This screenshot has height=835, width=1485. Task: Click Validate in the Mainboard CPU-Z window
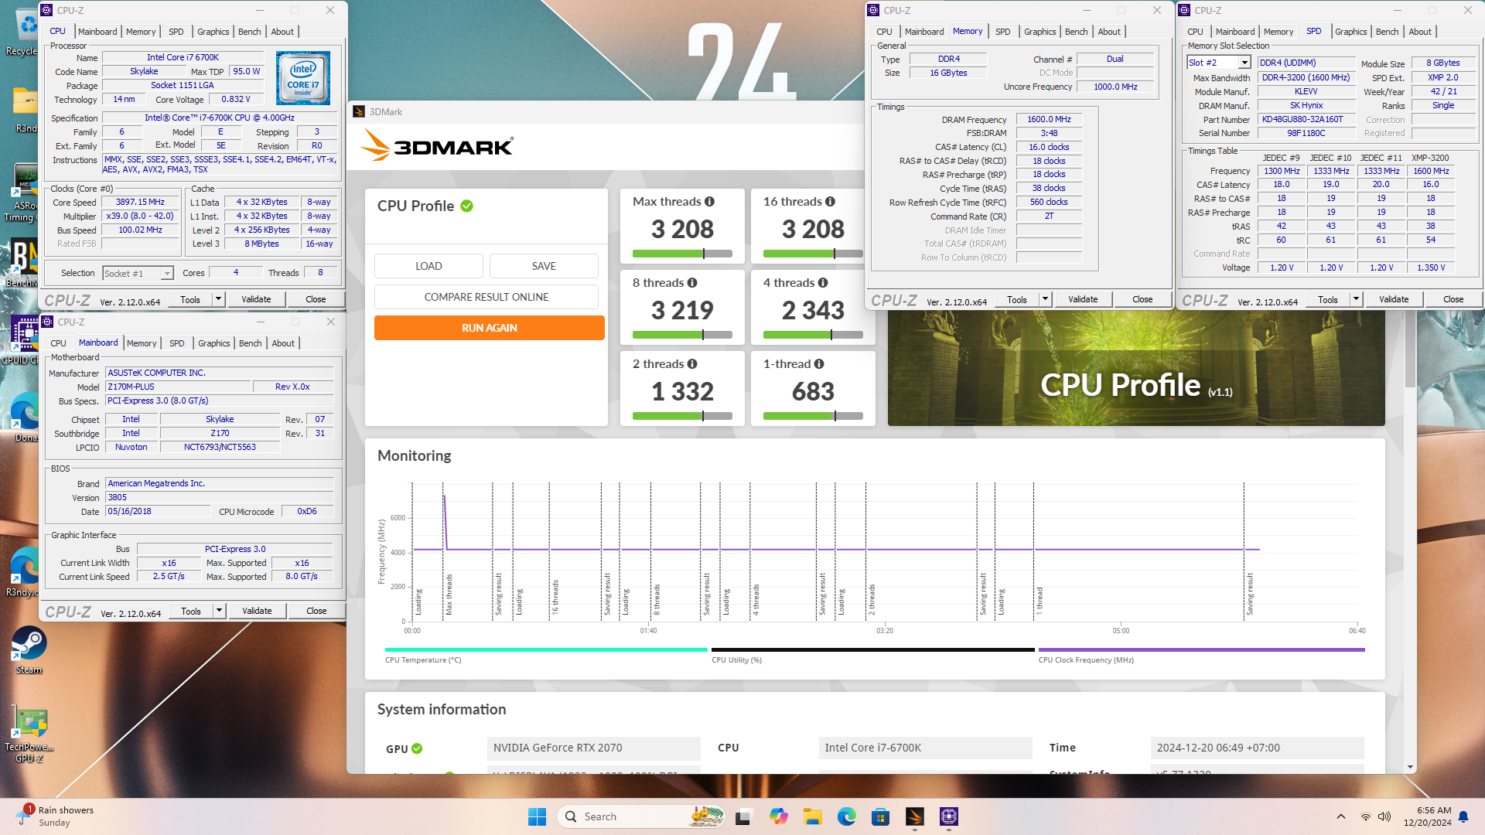click(x=257, y=611)
